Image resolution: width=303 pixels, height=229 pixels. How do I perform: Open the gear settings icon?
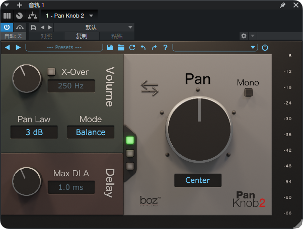[x=244, y=36]
